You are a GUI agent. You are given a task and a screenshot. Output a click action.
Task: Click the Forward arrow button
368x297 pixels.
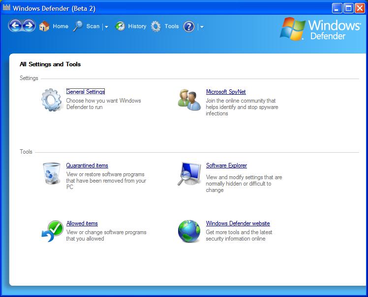[x=29, y=26]
